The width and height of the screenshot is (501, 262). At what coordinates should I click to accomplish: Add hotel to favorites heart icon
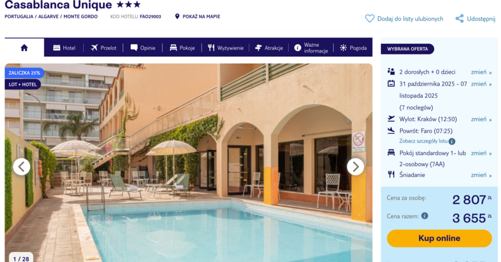[369, 19]
